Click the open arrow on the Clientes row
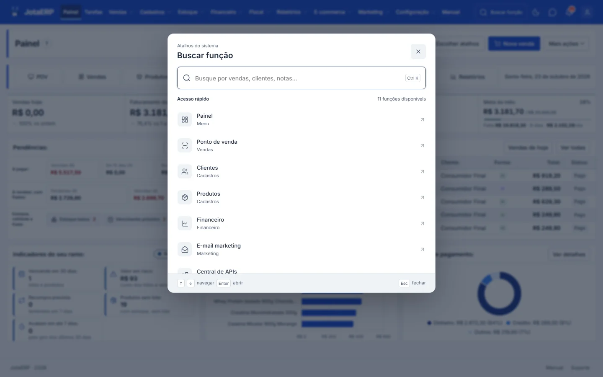603x377 pixels. tap(422, 171)
